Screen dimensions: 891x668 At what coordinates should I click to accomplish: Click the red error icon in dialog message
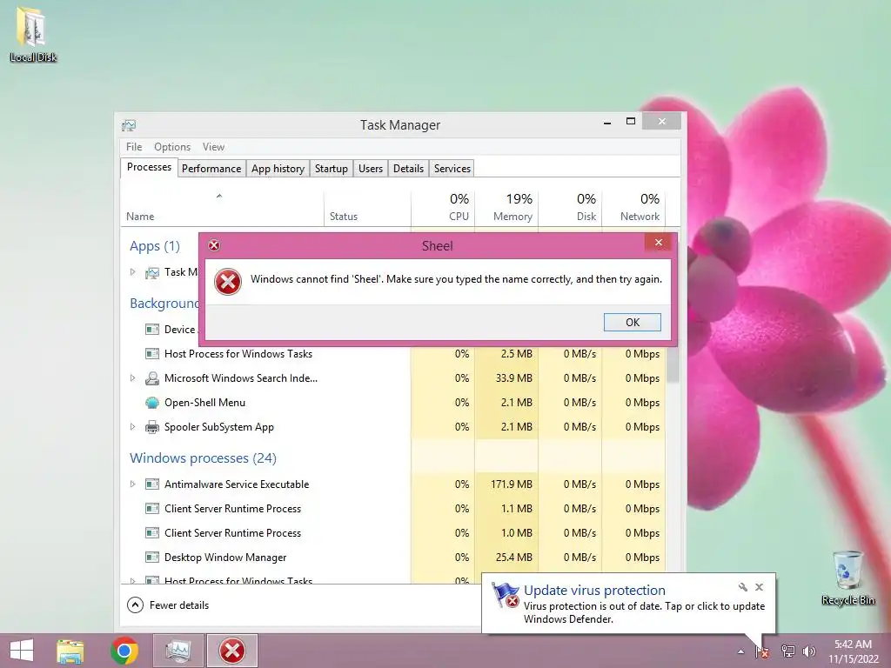tap(228, 282)
